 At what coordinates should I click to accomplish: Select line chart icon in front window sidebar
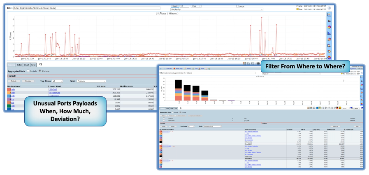click(362, 77)
